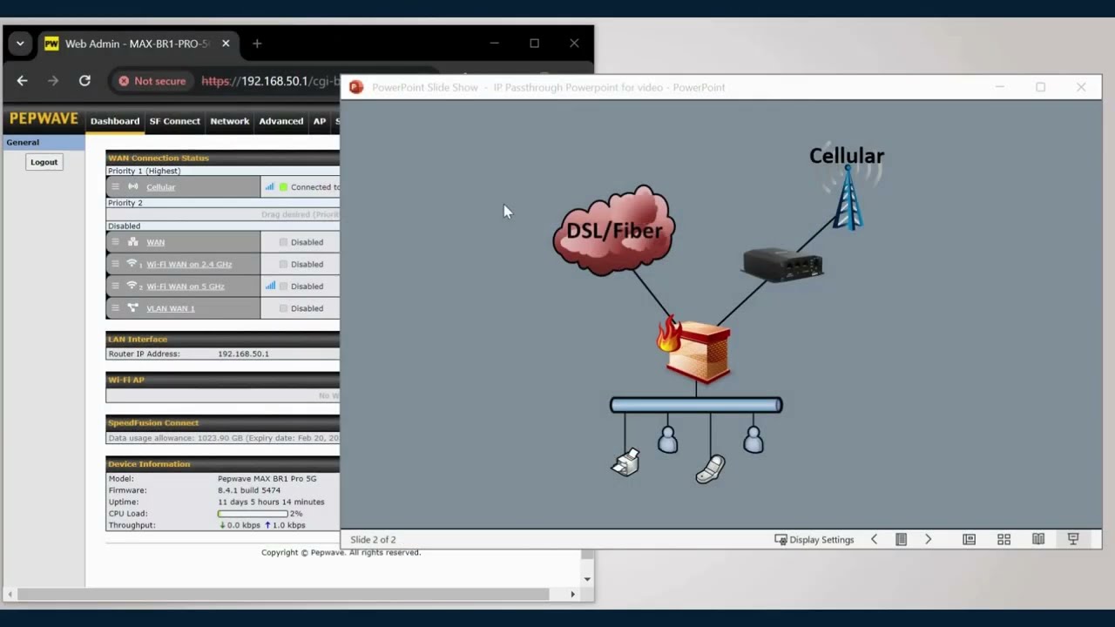Viewport: 1115px width, 627px height.
Task: Go forward in the browser
Action: coord(53,81)
